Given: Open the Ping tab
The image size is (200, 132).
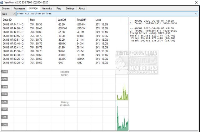Looking at the screenshot, I should pos(59,8).
